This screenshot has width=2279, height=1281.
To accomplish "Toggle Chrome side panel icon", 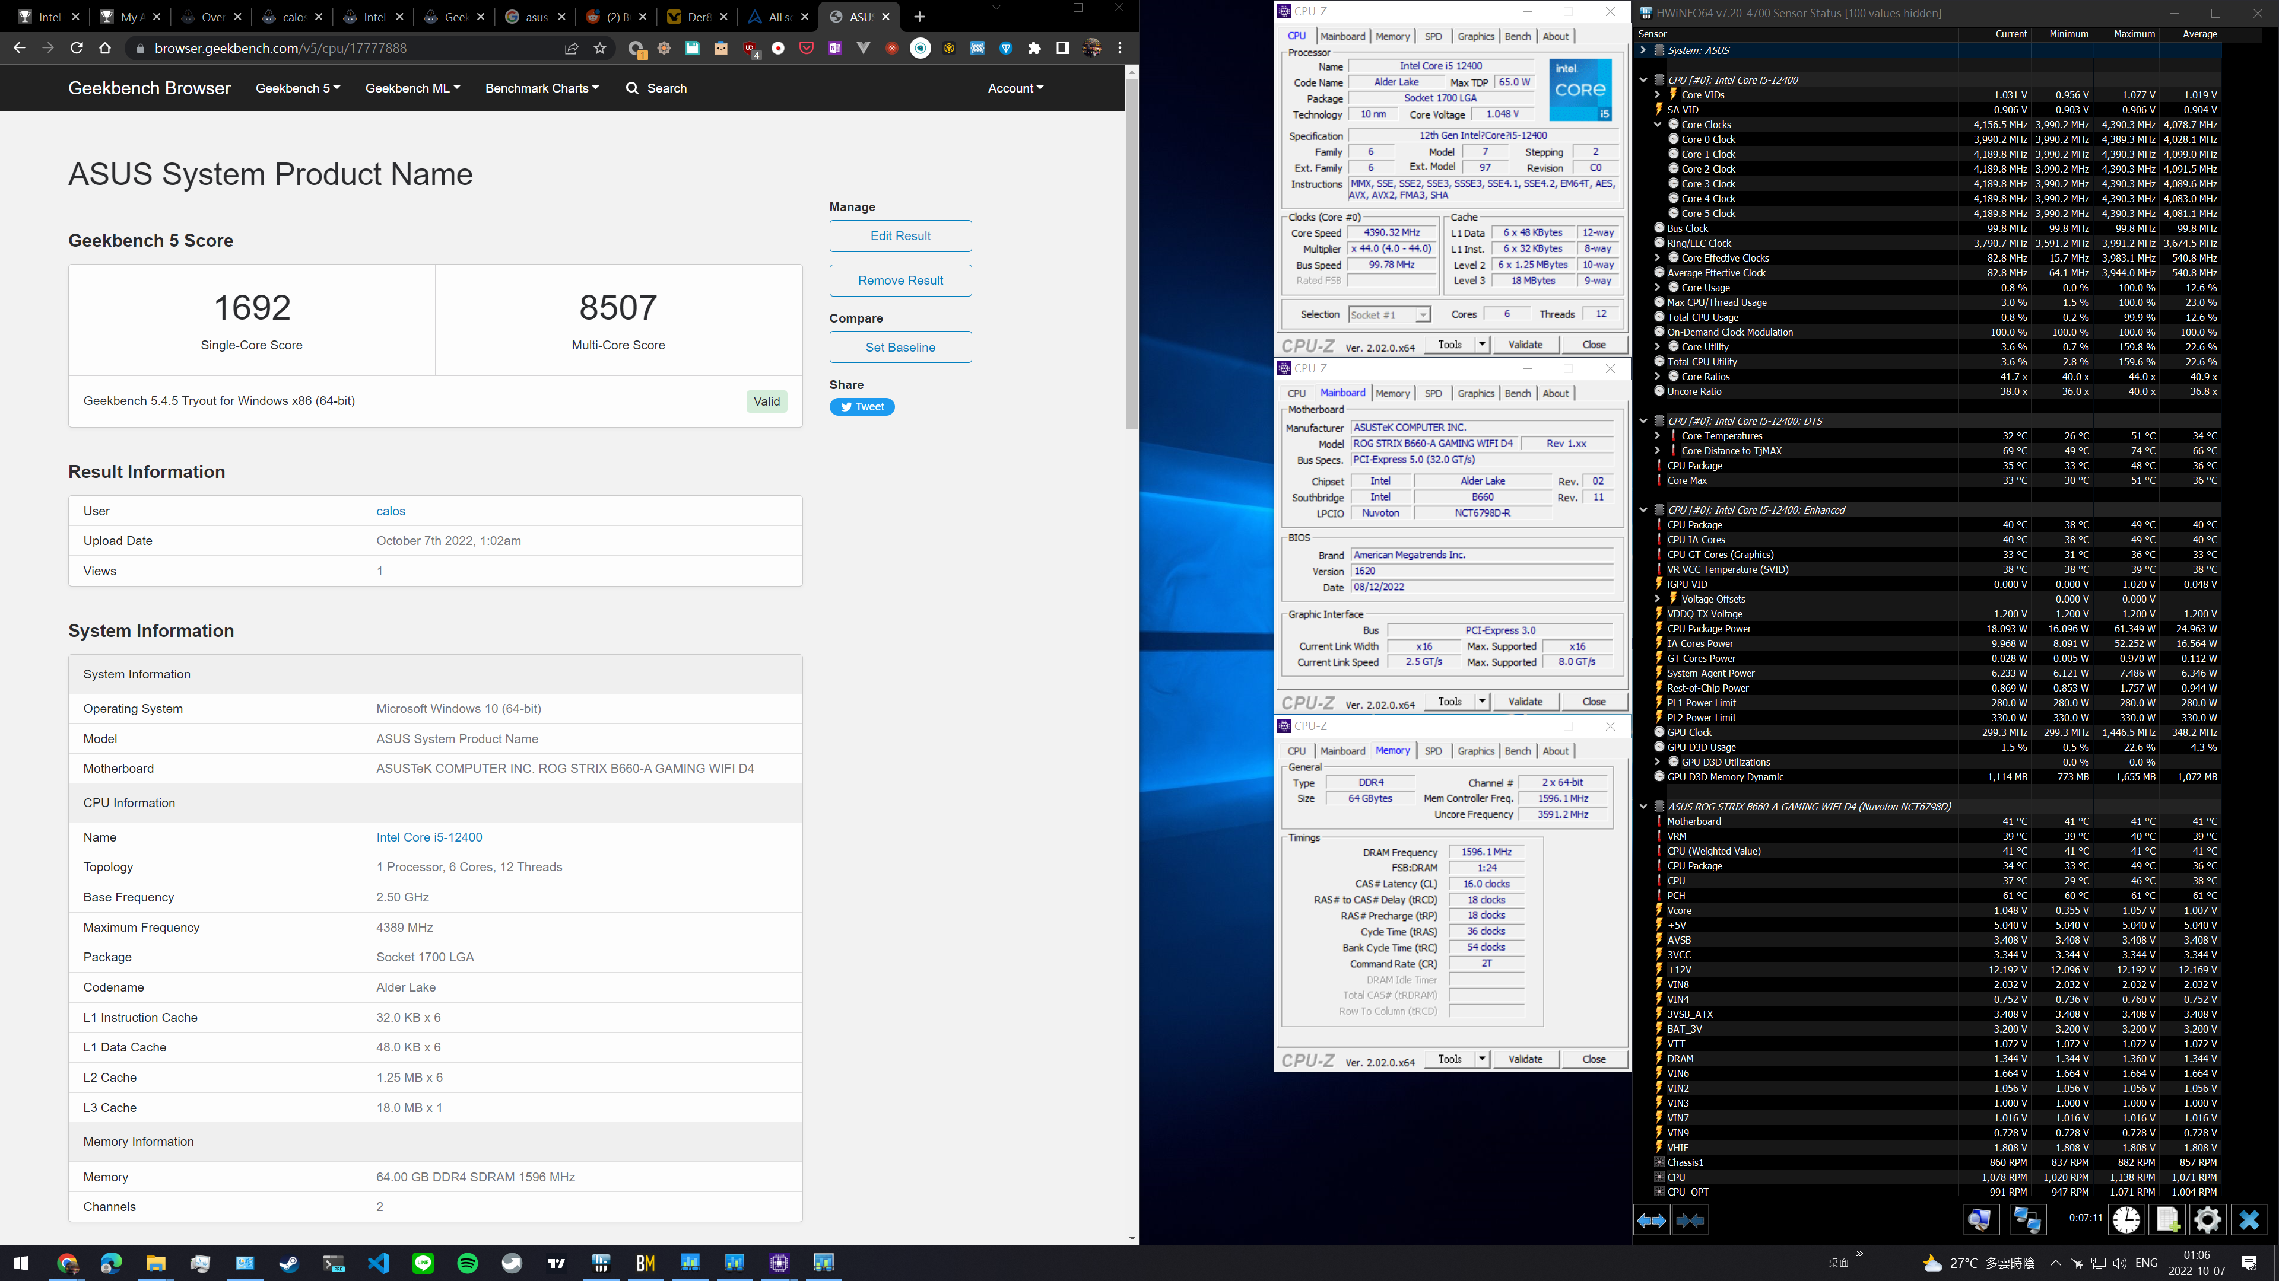I will point(1062,49).
